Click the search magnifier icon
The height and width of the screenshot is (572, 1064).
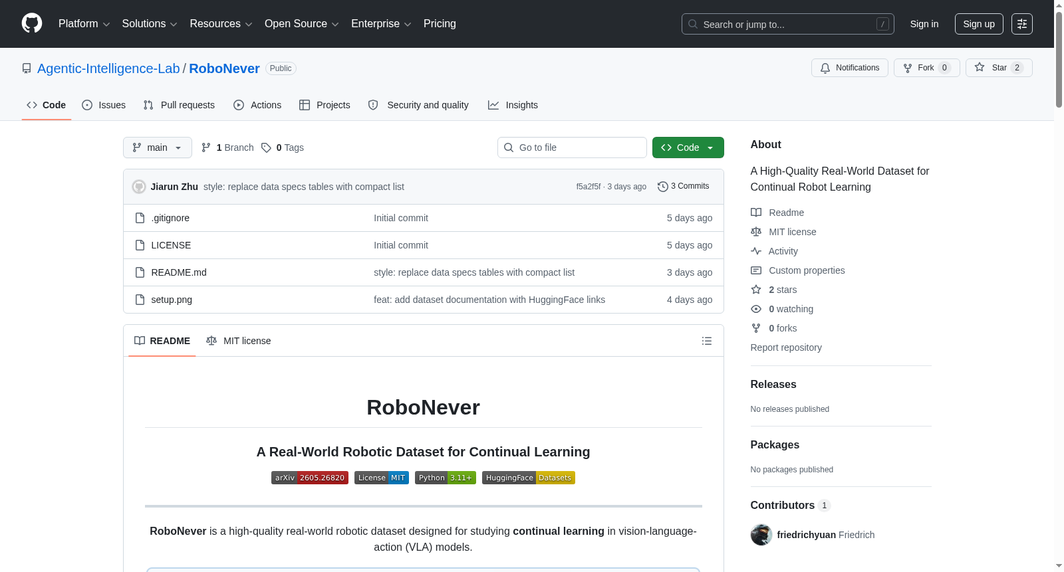(x=693, y=24)
